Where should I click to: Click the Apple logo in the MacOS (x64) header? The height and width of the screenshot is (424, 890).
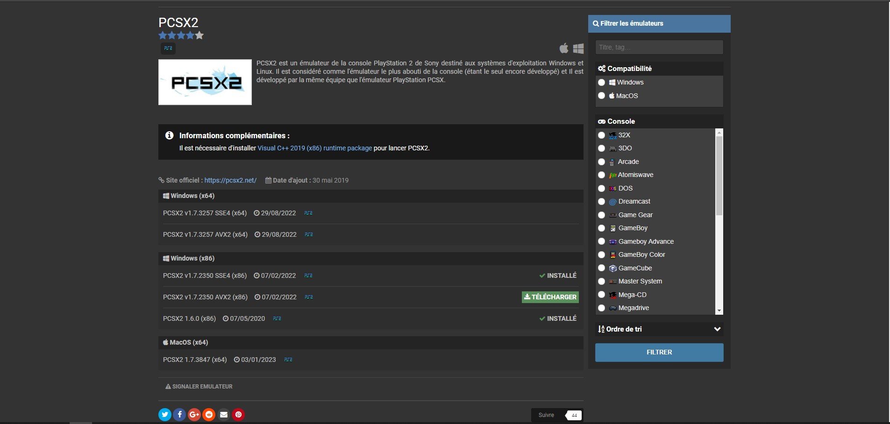click(165, 342)
